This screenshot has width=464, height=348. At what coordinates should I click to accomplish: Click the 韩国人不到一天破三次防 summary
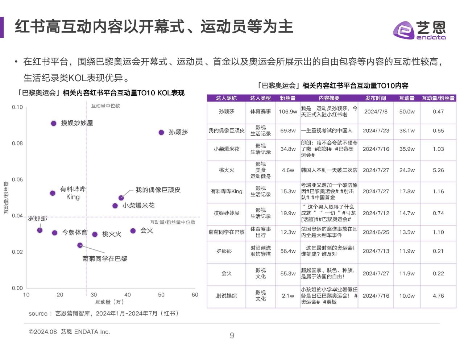329,170
